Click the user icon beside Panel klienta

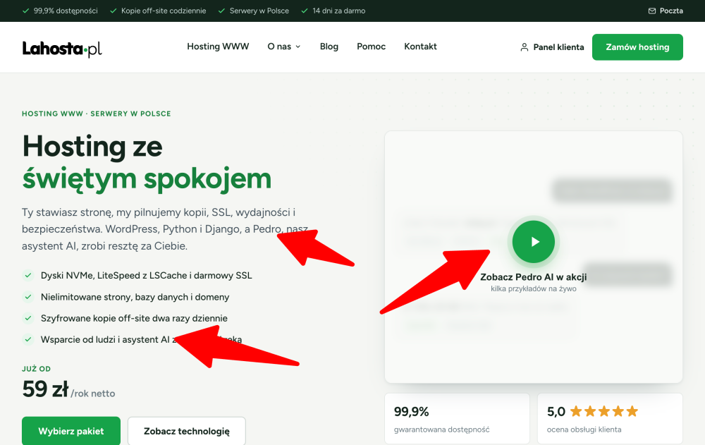(x=525, y=47)
